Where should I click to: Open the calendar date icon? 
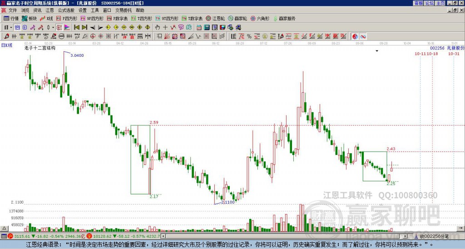(x=199, y=27)
